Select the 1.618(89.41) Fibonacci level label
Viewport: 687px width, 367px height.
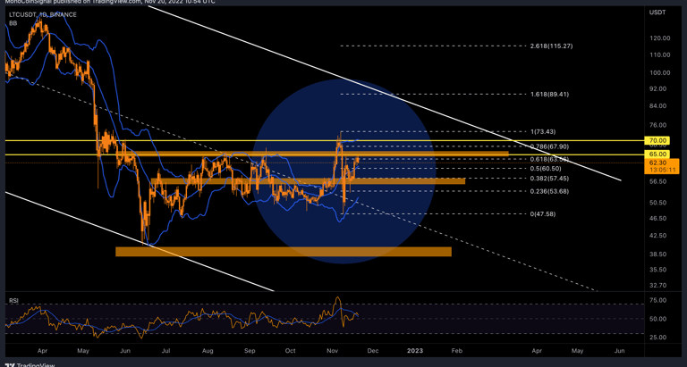(x=549, y=94)
